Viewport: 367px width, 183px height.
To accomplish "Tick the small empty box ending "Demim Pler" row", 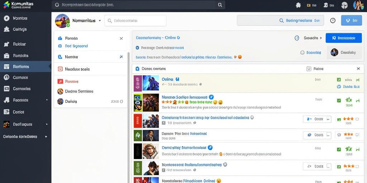I will coord(357,135).
